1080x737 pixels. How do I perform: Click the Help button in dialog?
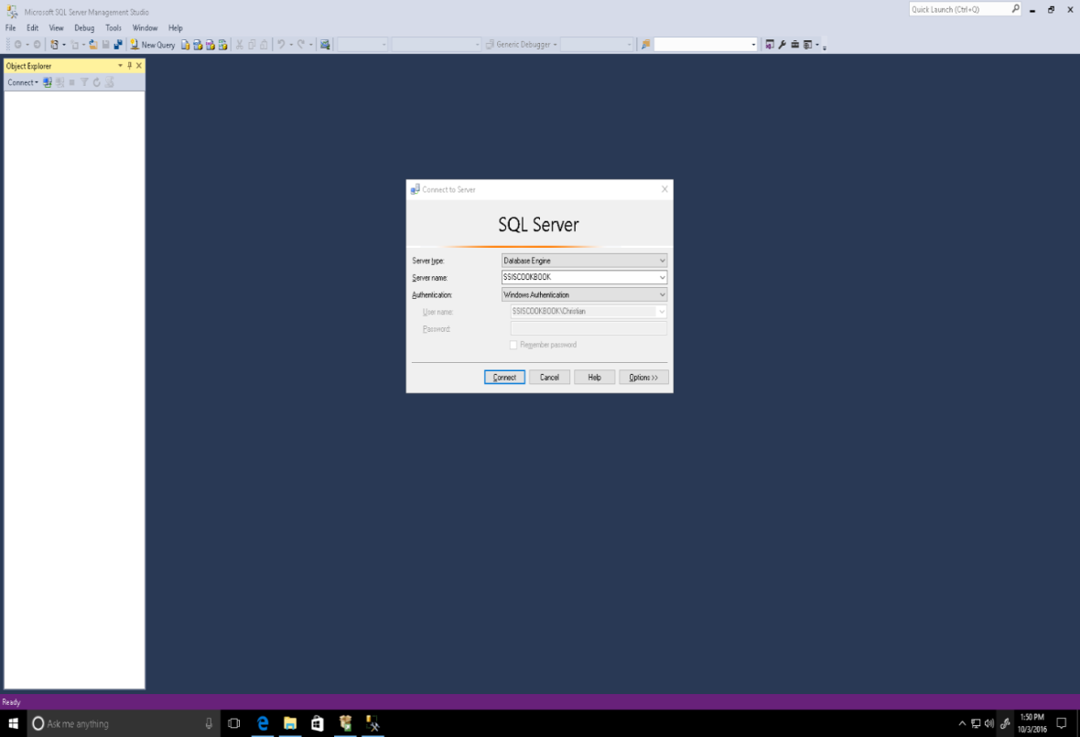[x=594, y=377]
